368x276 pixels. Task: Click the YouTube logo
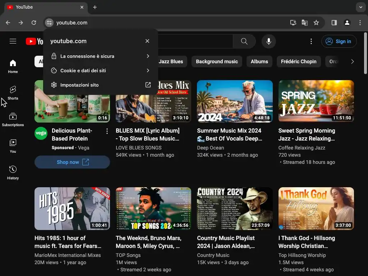(x=34, y=41)
